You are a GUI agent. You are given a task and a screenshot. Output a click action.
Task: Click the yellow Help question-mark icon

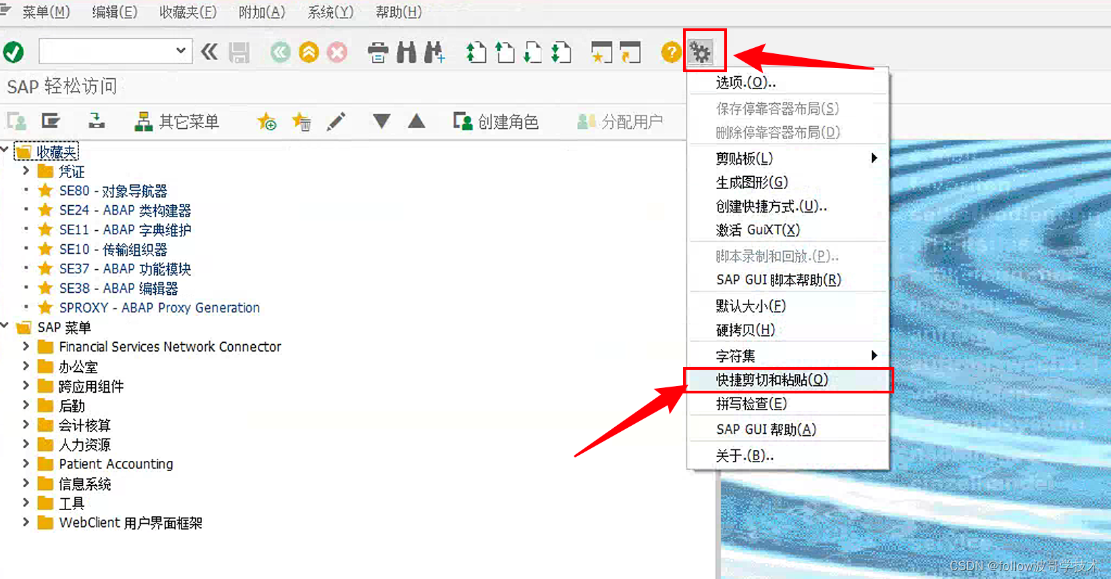point(671,52)
